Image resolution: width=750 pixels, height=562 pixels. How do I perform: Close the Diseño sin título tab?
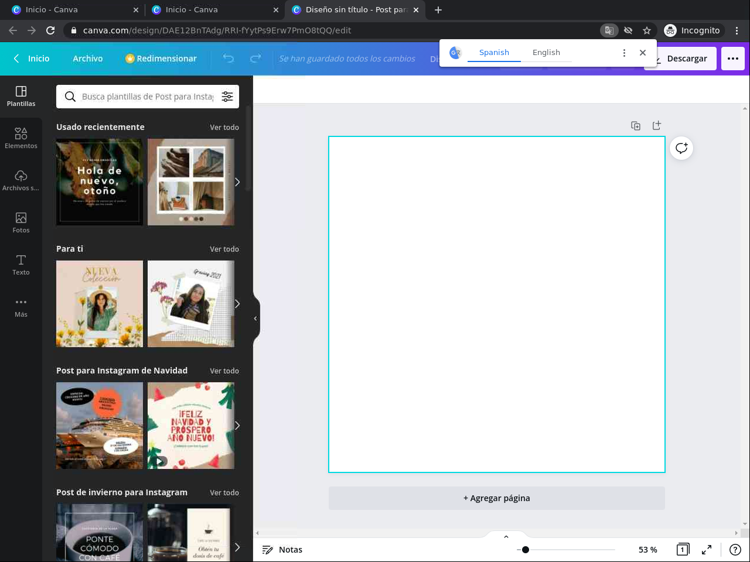pyautogui.click(x=416, y=10)
